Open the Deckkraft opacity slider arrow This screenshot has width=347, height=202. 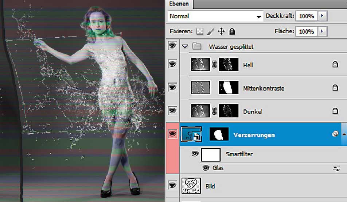point(322,16)
